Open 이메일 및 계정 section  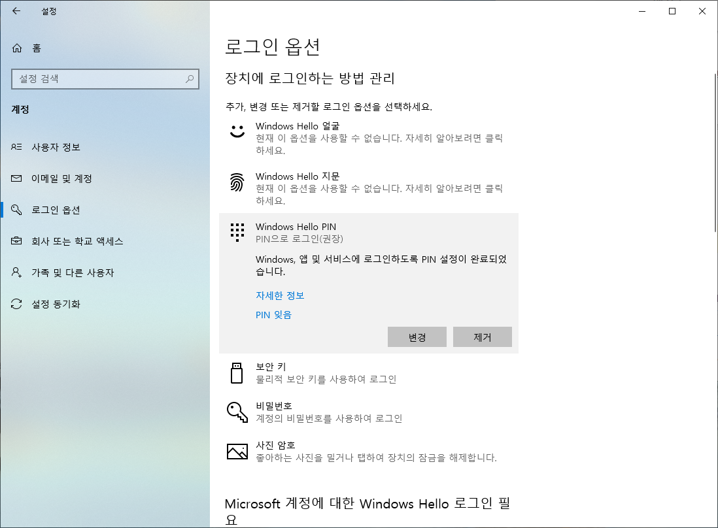pyautogui.click(x=105, y=178)
